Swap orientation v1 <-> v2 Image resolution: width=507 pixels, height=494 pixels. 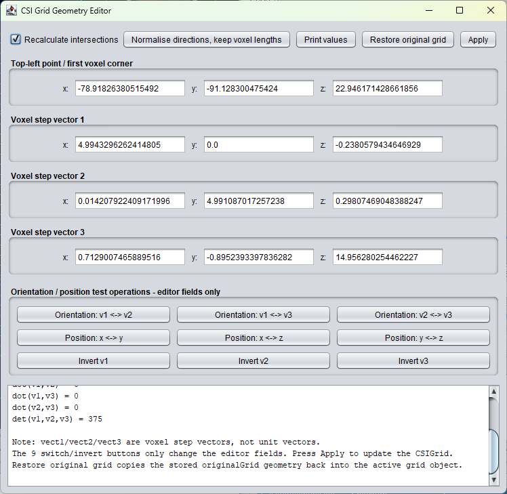tap(94, 314)
